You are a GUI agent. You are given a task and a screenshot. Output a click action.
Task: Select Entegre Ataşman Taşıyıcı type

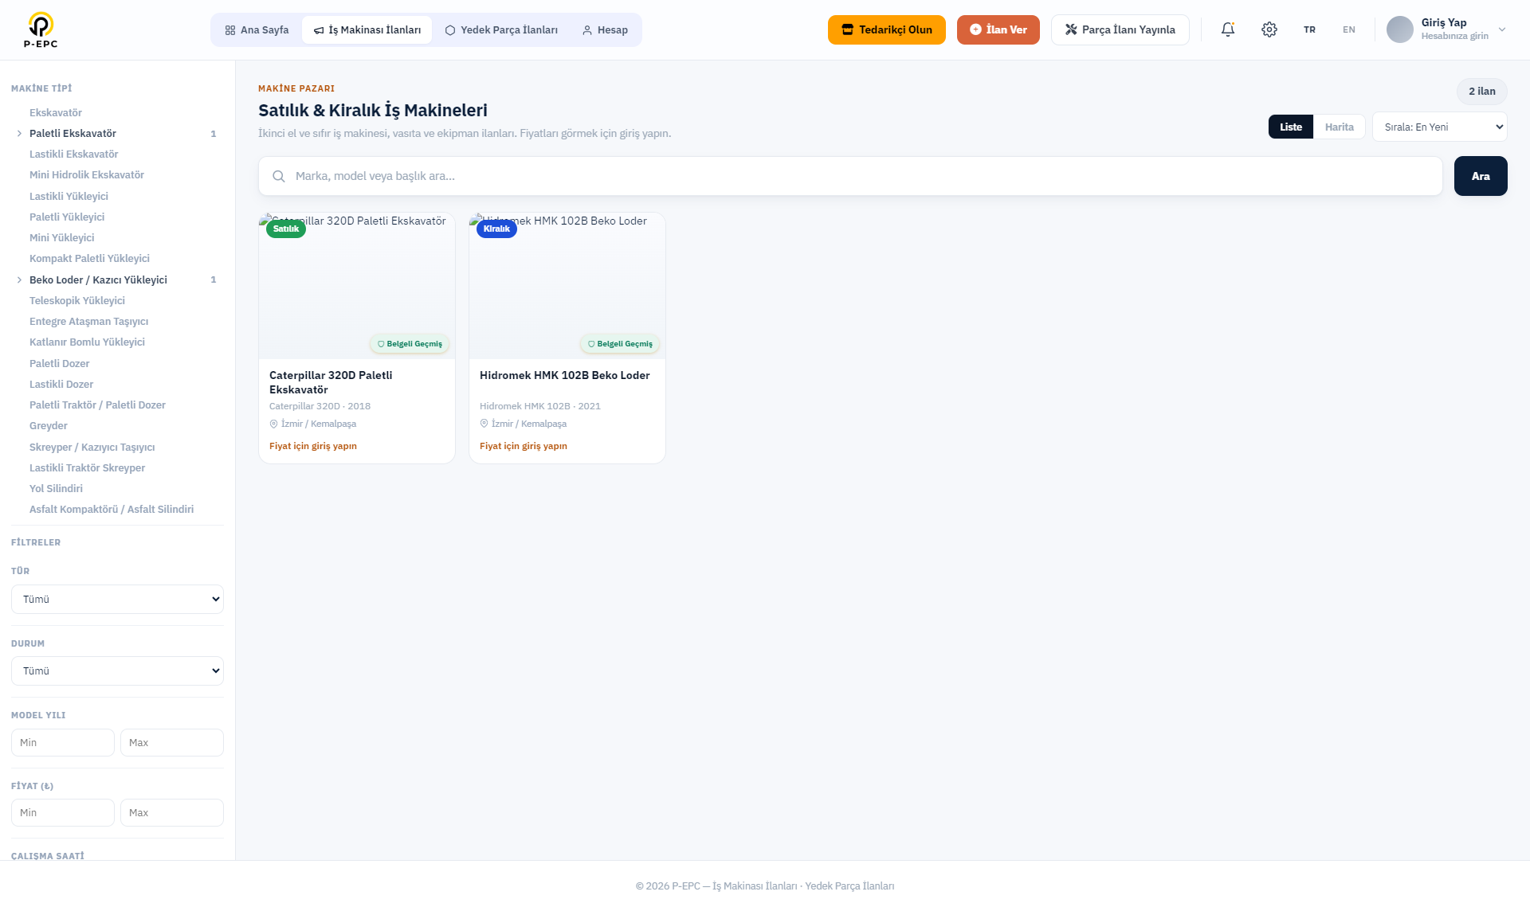click(x=88, y=322)
